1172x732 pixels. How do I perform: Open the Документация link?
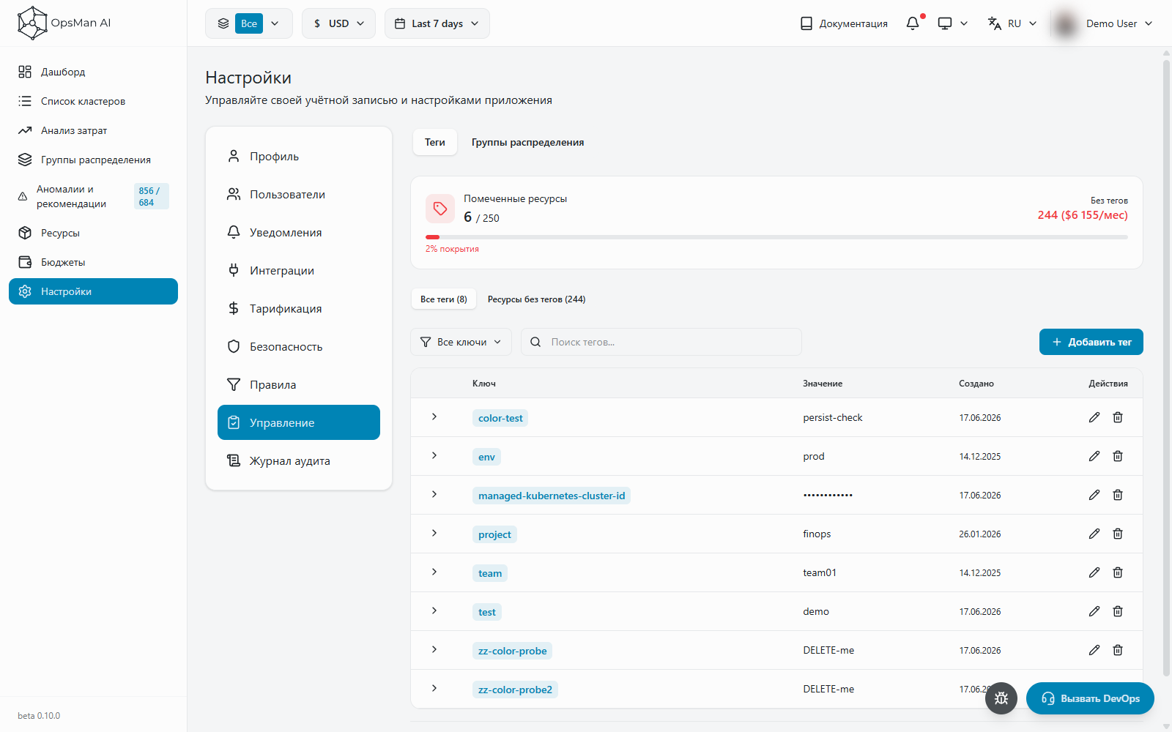coord(844,23)
